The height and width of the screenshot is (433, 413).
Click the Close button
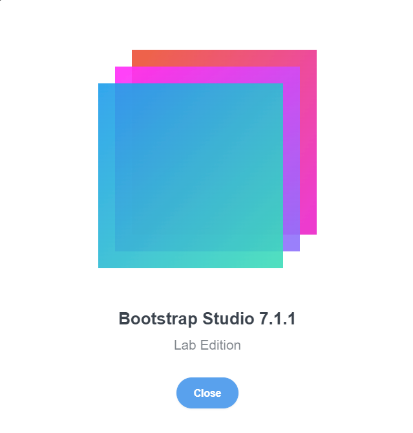pos(207,393)
